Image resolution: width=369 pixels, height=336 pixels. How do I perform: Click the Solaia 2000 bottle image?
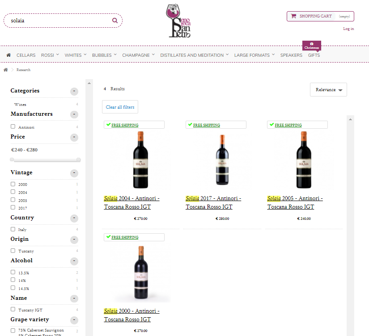pos(141,273)
